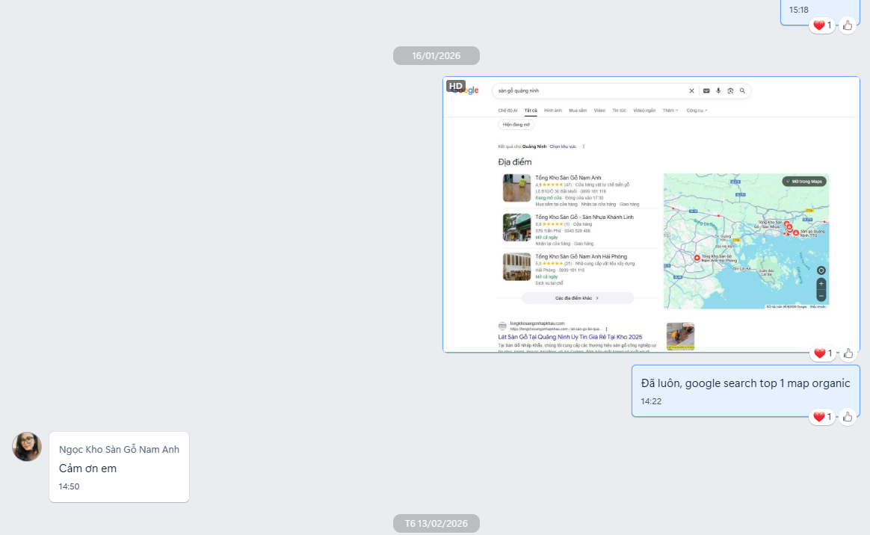Screen dimensions: 870x535
Task: Click sender name "Ngọc Kho Sàn Gỗ Nam Anh"
Action: (x=119, y=449)
